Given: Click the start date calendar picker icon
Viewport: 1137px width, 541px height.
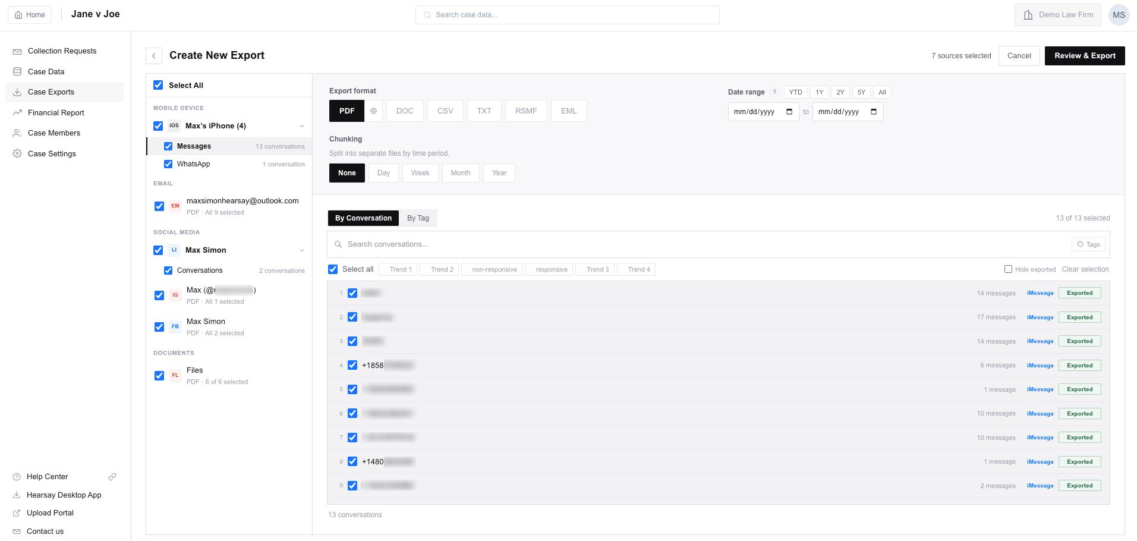Looking at the screenshot, I should [x=789, y=112].
